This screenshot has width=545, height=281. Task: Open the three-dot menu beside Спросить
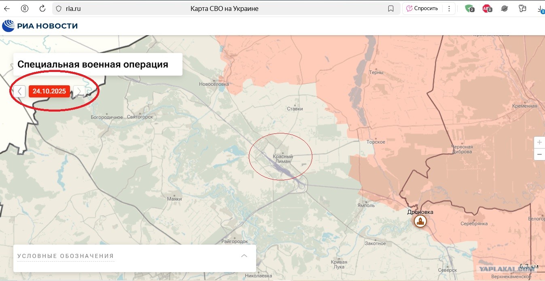pos(449,8)
